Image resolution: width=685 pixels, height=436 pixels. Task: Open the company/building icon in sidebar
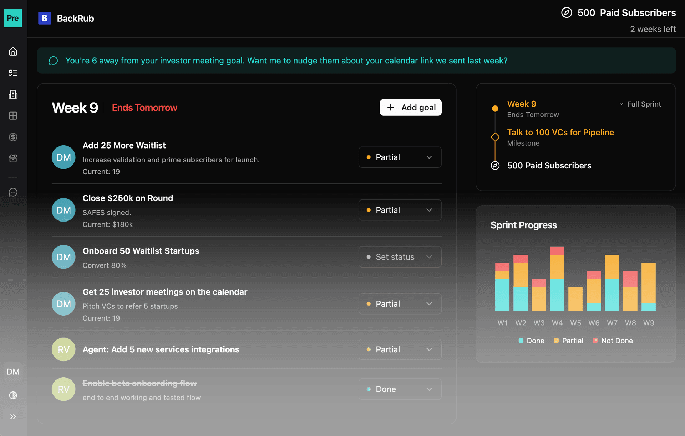(13, 94)
